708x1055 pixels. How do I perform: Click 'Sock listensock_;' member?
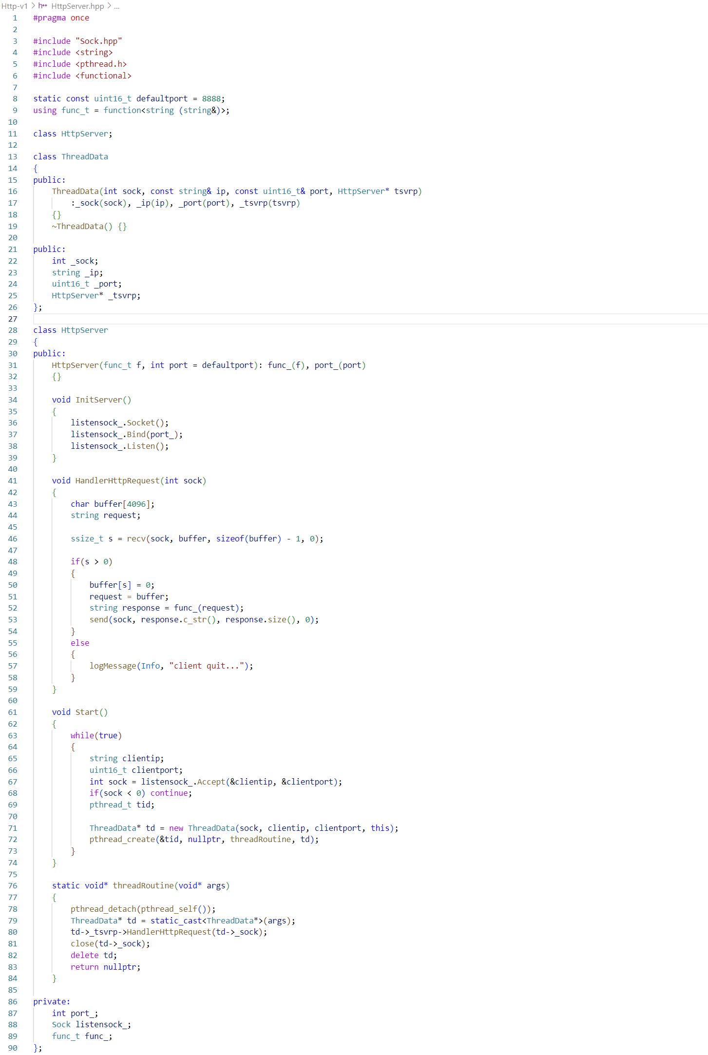tap(92, 1025)
